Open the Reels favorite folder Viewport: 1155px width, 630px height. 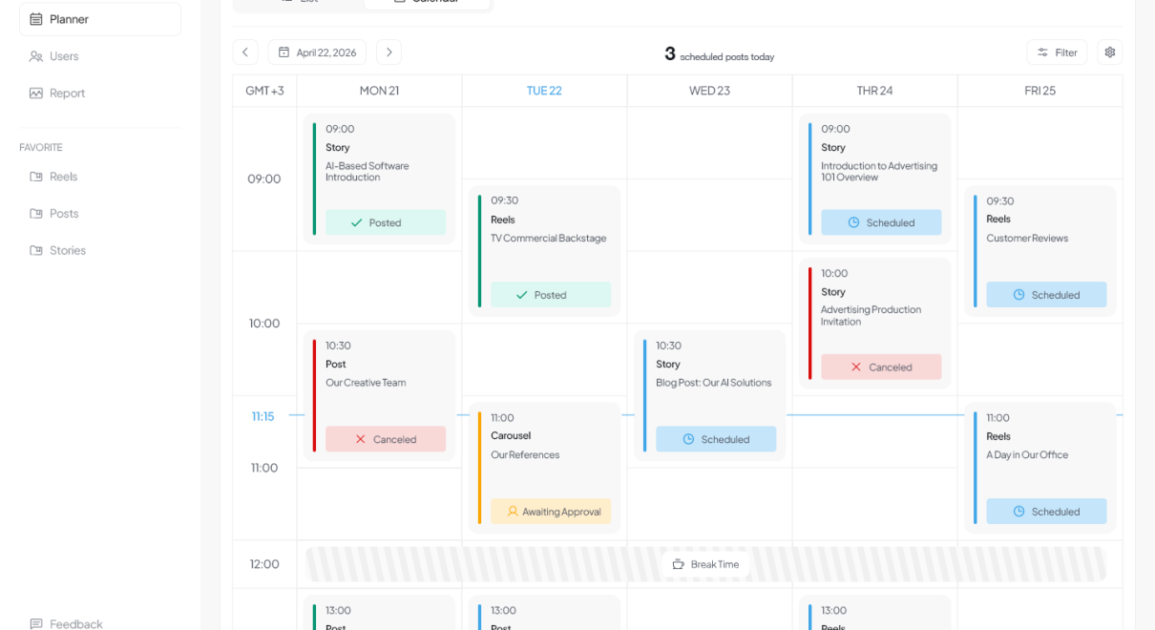[x=63, y=177]
